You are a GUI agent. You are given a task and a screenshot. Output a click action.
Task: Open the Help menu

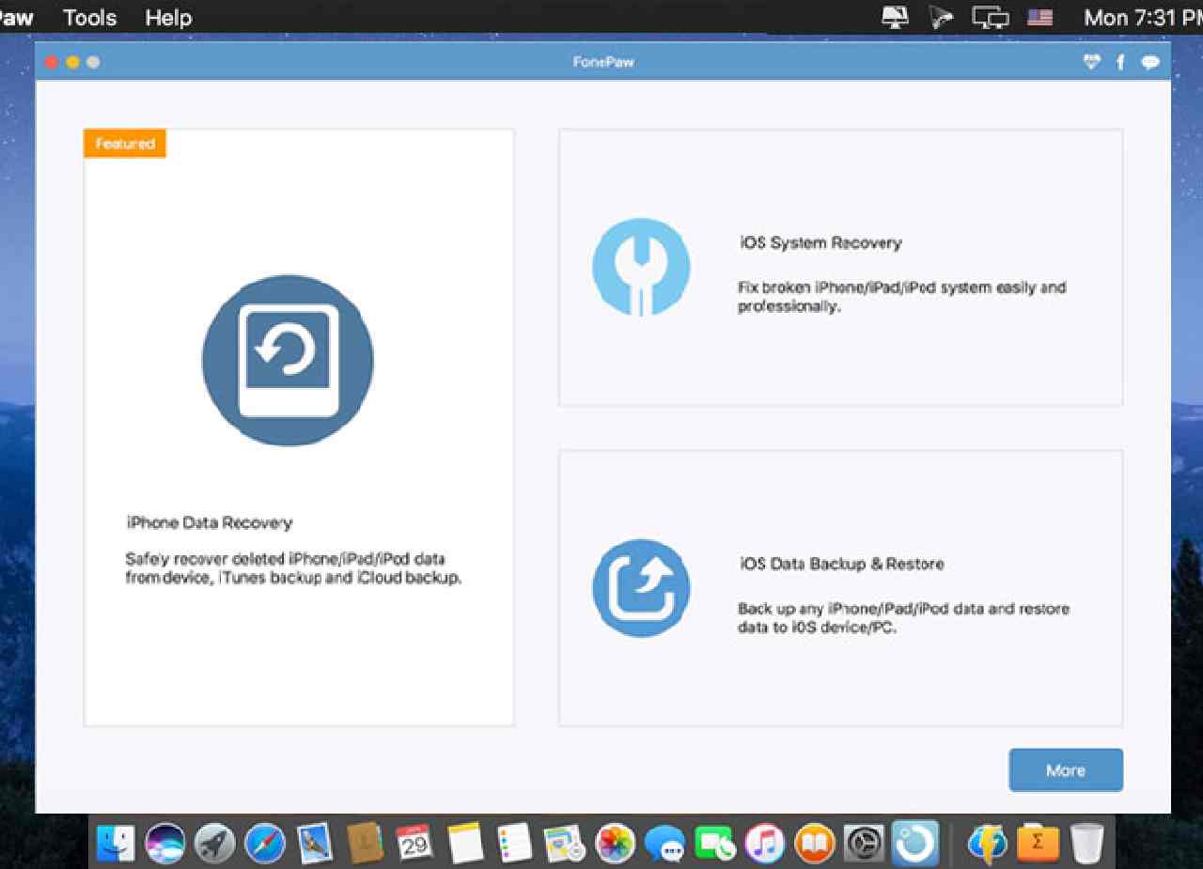(168, 17)
